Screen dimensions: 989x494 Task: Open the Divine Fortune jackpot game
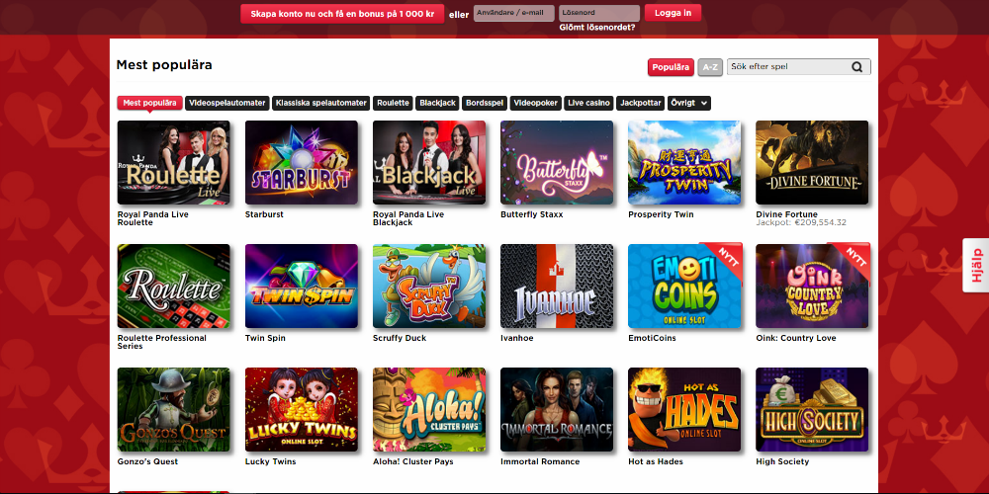coord(812,163)
